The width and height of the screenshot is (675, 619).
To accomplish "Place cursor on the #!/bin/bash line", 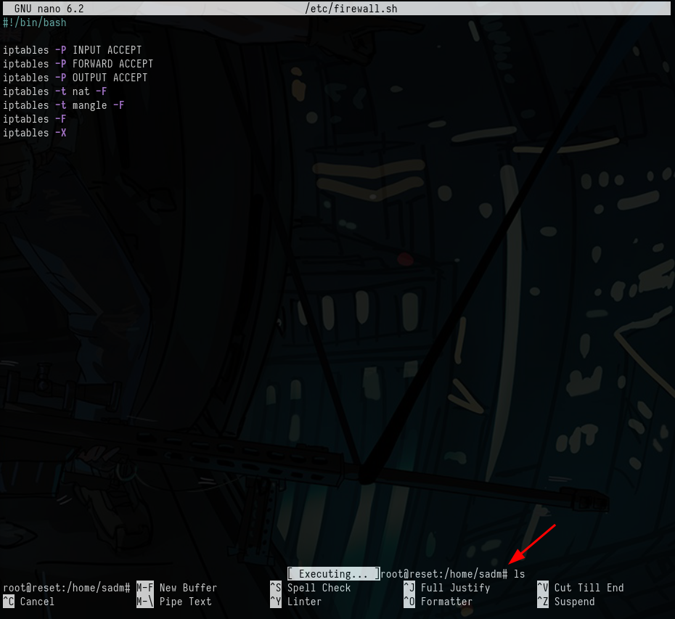I will tap(35, 22).
